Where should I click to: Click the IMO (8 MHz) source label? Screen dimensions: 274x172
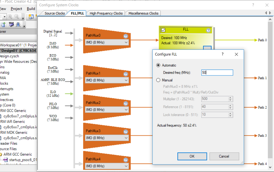click(x=53, y=45)
